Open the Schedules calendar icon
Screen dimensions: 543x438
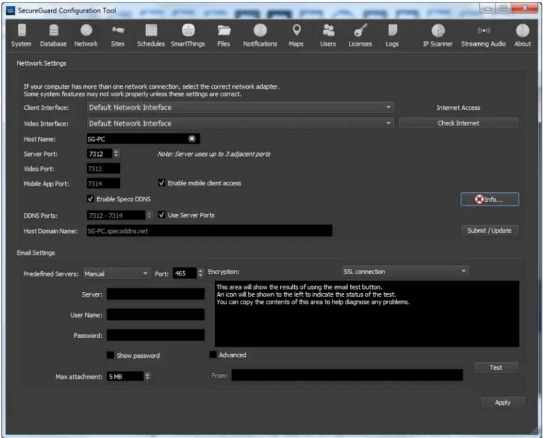point(151,35)
